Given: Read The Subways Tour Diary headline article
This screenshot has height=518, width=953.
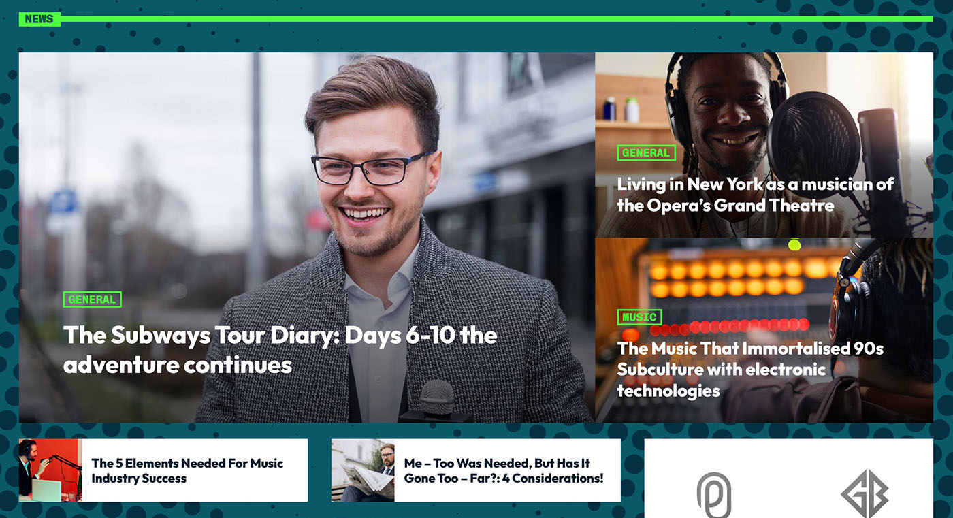Looking at the screenshot, I should pos(280,350).
